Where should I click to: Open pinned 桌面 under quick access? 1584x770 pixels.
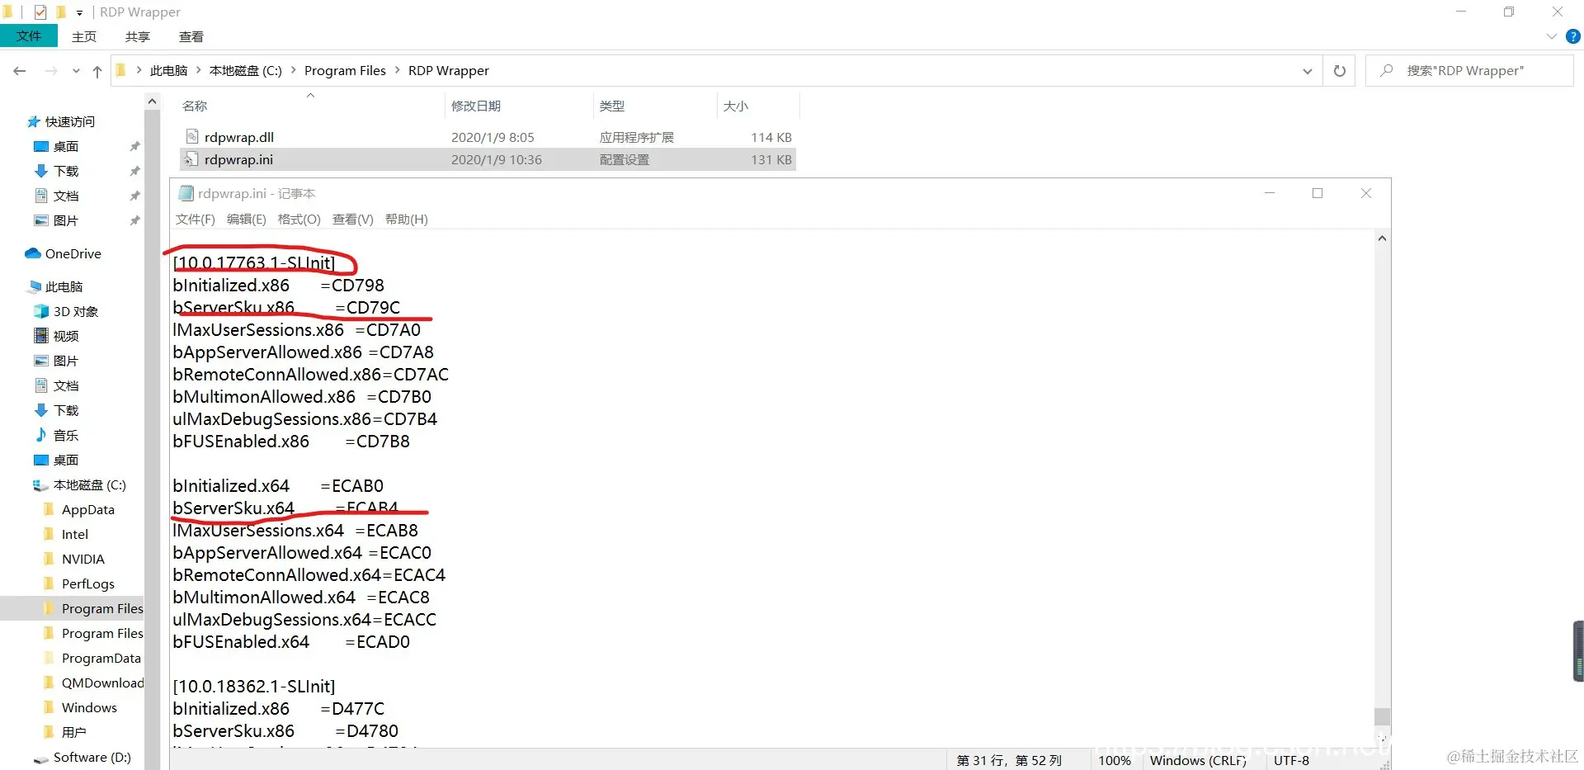[x=66, y=146]
